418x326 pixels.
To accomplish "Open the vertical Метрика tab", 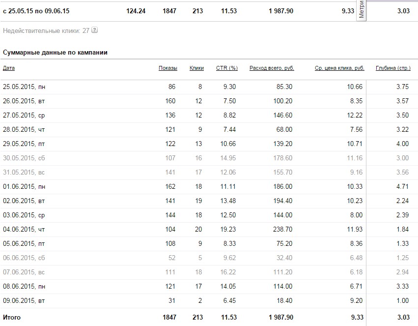I will (362, 9).
